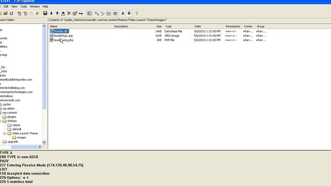Toggle the folder pane view icon
Image resolution: width=331 pixels, height=186 pixels.
tap(89, 14)
